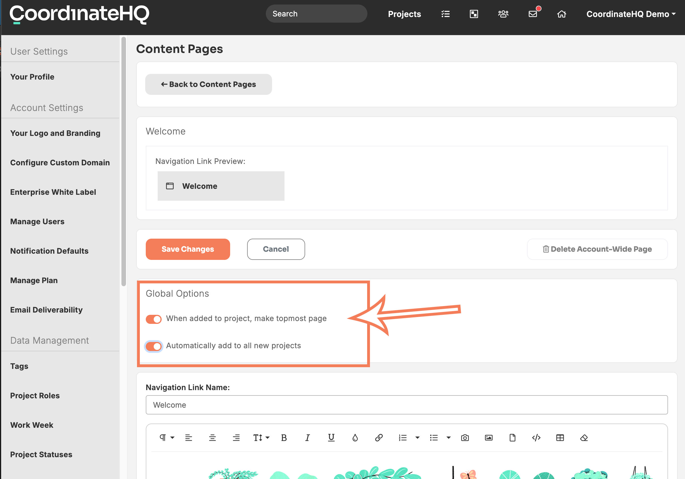
Task: Click Delete Account-Wide Page button
Action: pyautogui.click(x=597, y=249)
